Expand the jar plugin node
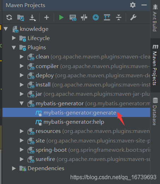Image resolution: width=160 pixels, height=184 pixels. (22, 94)
